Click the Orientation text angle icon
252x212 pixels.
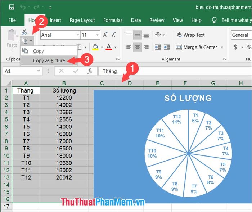158,35
